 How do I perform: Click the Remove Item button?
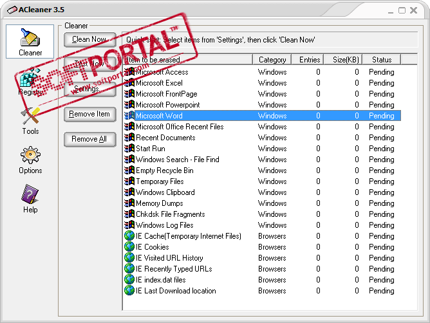89,114
